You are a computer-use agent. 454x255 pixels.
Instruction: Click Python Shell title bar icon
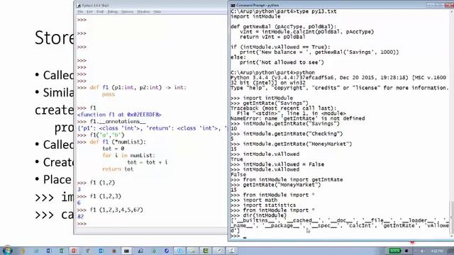79,6
